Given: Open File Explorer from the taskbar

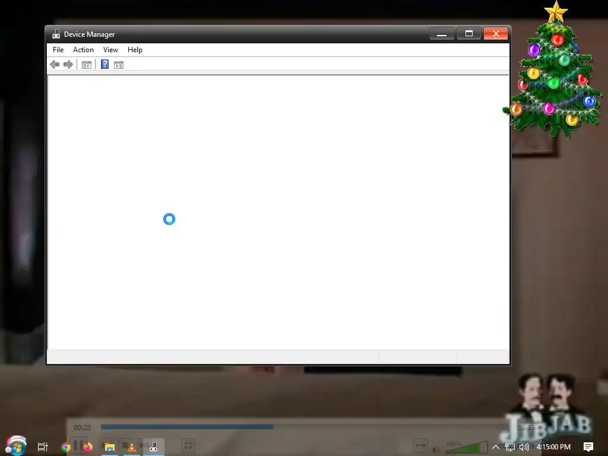Looking at the screenshot, I should [x=110, y=447].
